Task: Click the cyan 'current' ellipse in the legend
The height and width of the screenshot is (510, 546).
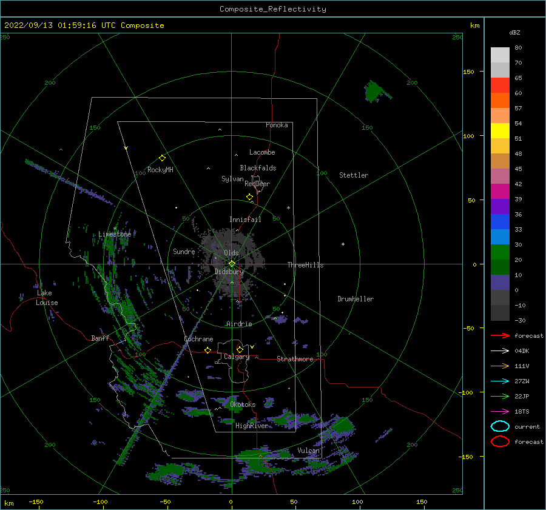Action: pos(500,426)
